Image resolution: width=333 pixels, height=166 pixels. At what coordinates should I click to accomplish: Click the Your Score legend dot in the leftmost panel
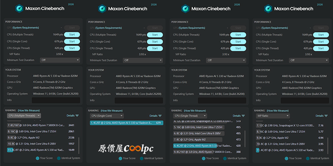(x=37, y=158)
